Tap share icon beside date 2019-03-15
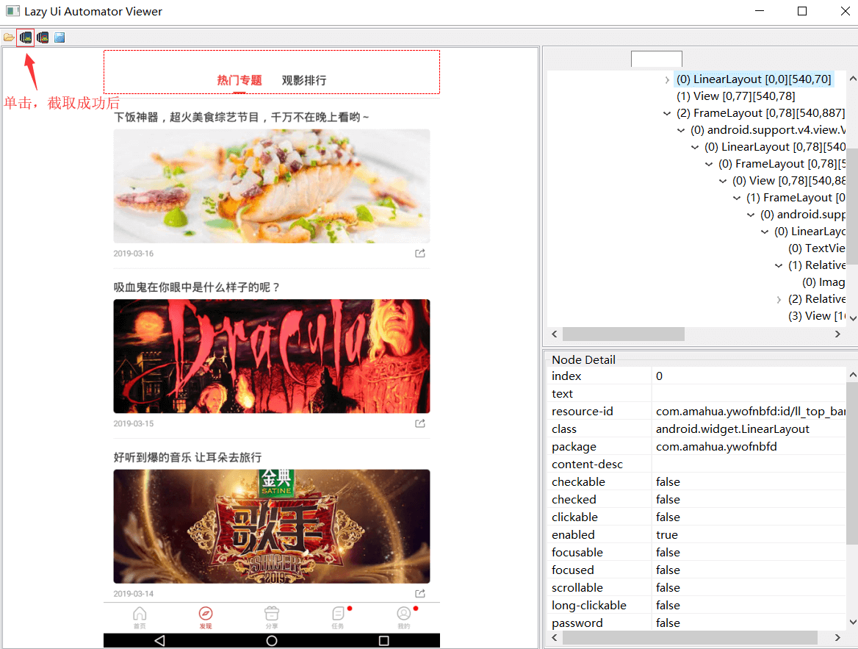Screen dimensions: 858x649 tap(419, 423)
